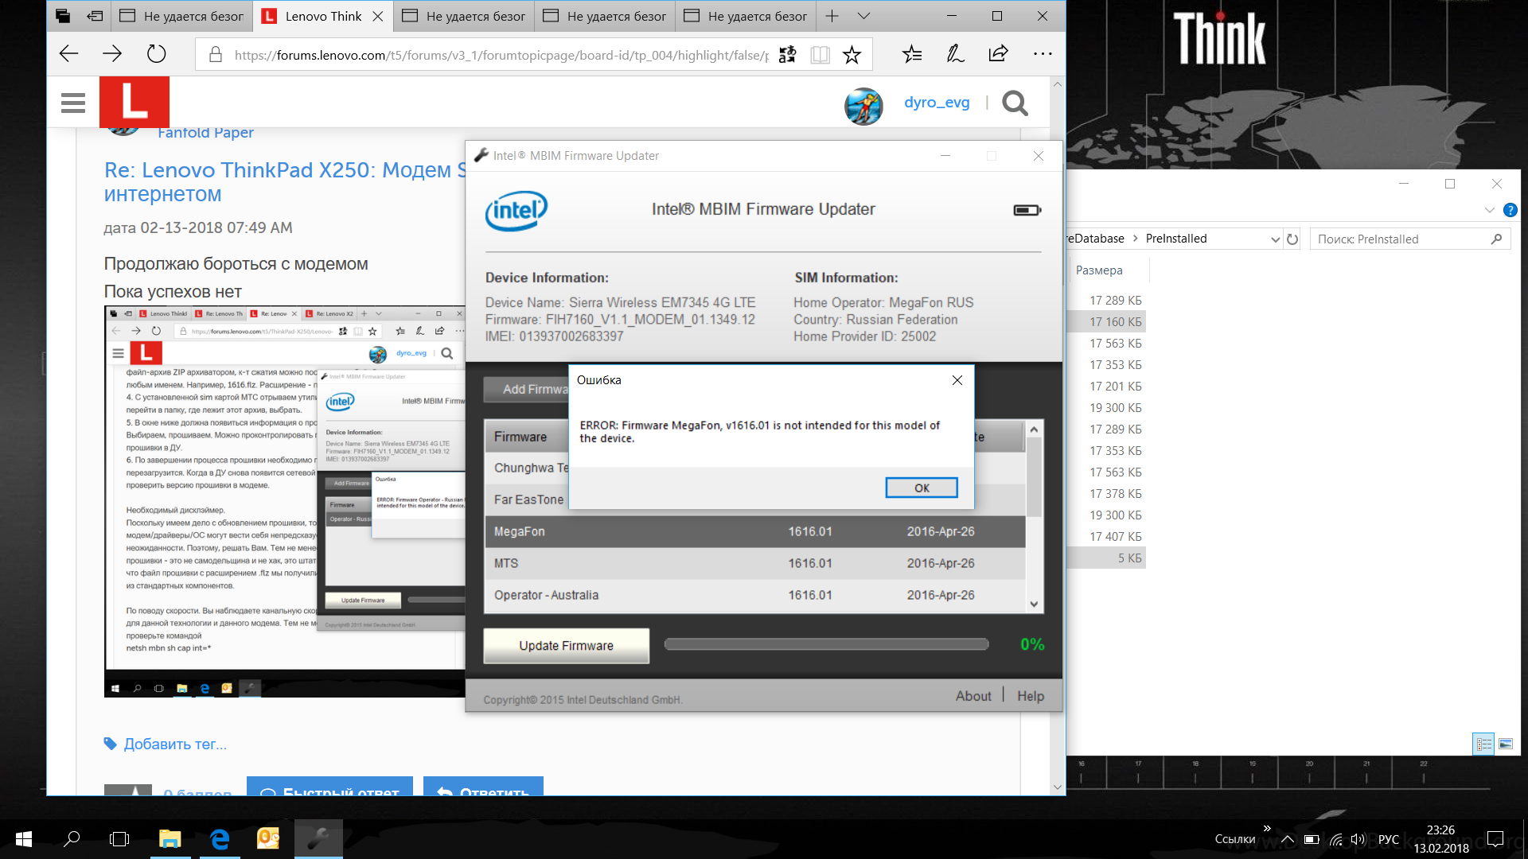Open the Windows Start menu
The width and height of the screenshot is (1528, 859).
tap(24, 839)
